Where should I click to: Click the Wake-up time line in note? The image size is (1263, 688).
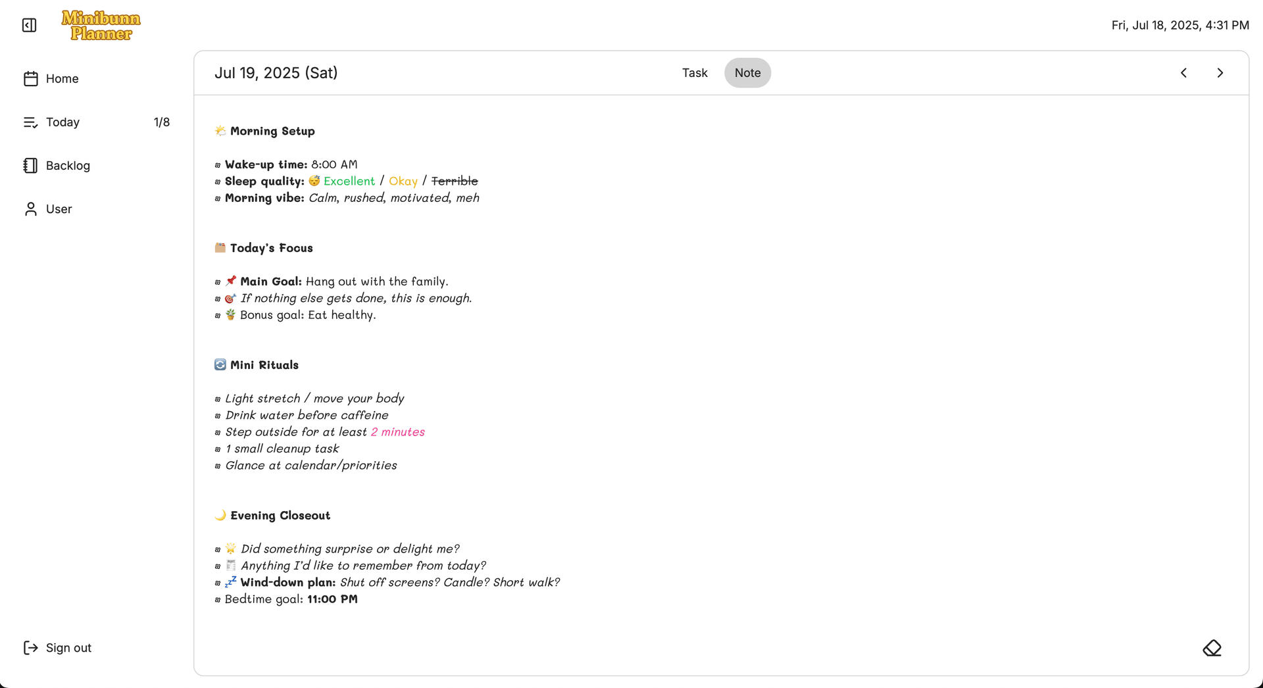click(291, 164)
